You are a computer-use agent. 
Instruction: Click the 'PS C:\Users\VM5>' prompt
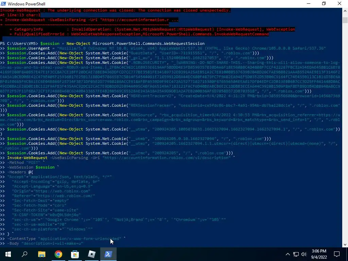(x=19, y=43)
